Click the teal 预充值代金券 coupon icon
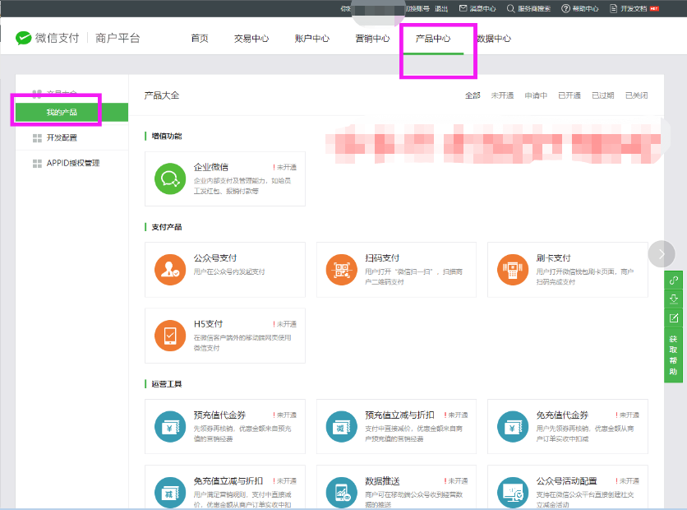687x510 pixels. tap(170, 426)
